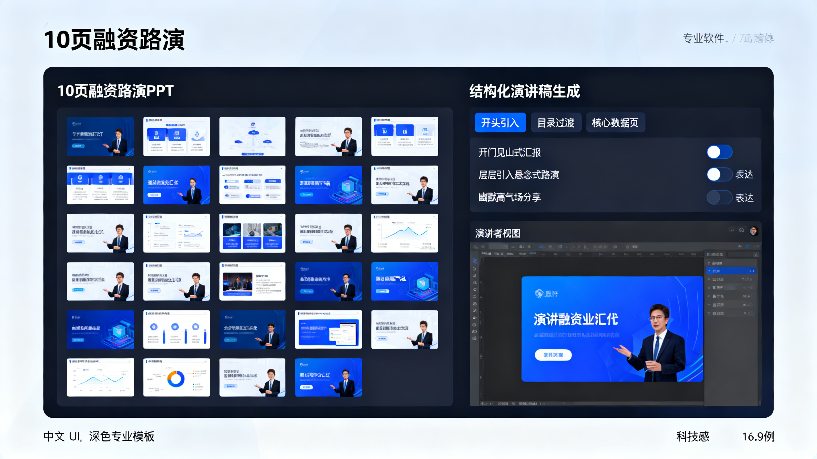Enable the 幽默高气场分享 switch
Image resolution: width=817 pixels, height=459 pixels.
[x=720, y=197]
